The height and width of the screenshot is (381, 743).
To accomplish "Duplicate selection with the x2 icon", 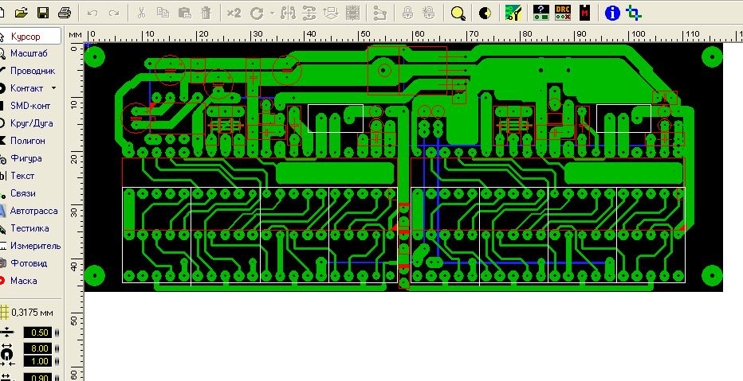I will coord(234,13).
